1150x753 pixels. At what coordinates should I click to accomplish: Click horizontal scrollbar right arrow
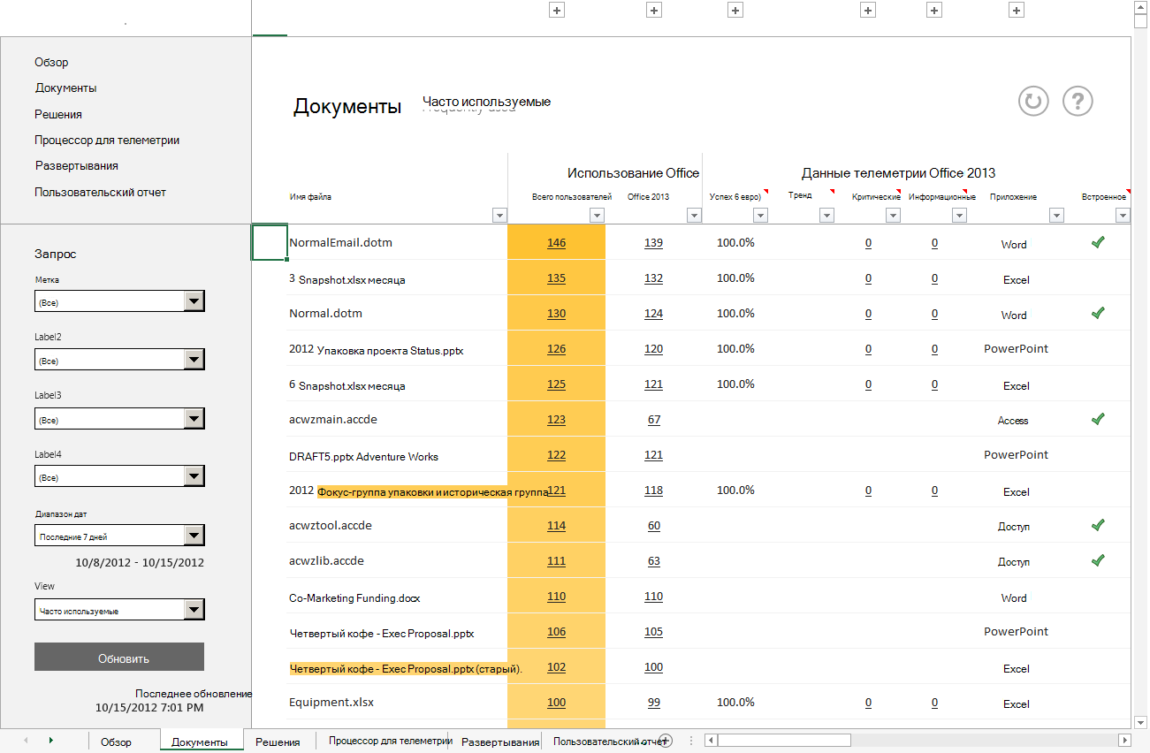(x=1124, y=740)
